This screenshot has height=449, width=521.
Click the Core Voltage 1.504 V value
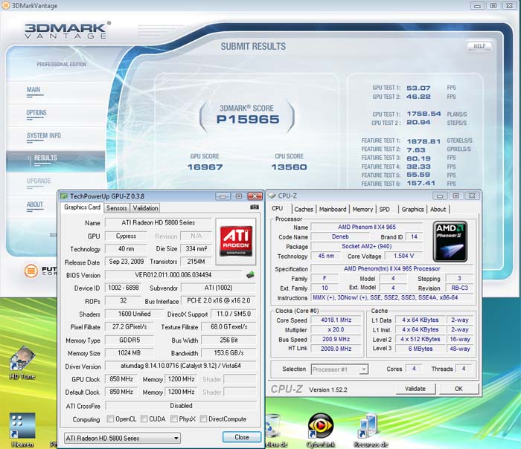(403, 256)
